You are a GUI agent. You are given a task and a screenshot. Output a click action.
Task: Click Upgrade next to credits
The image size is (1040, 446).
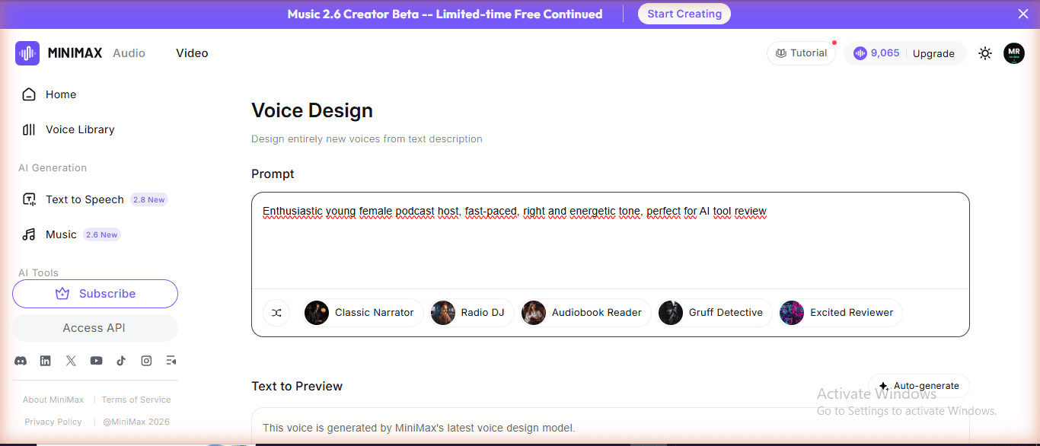933,53
